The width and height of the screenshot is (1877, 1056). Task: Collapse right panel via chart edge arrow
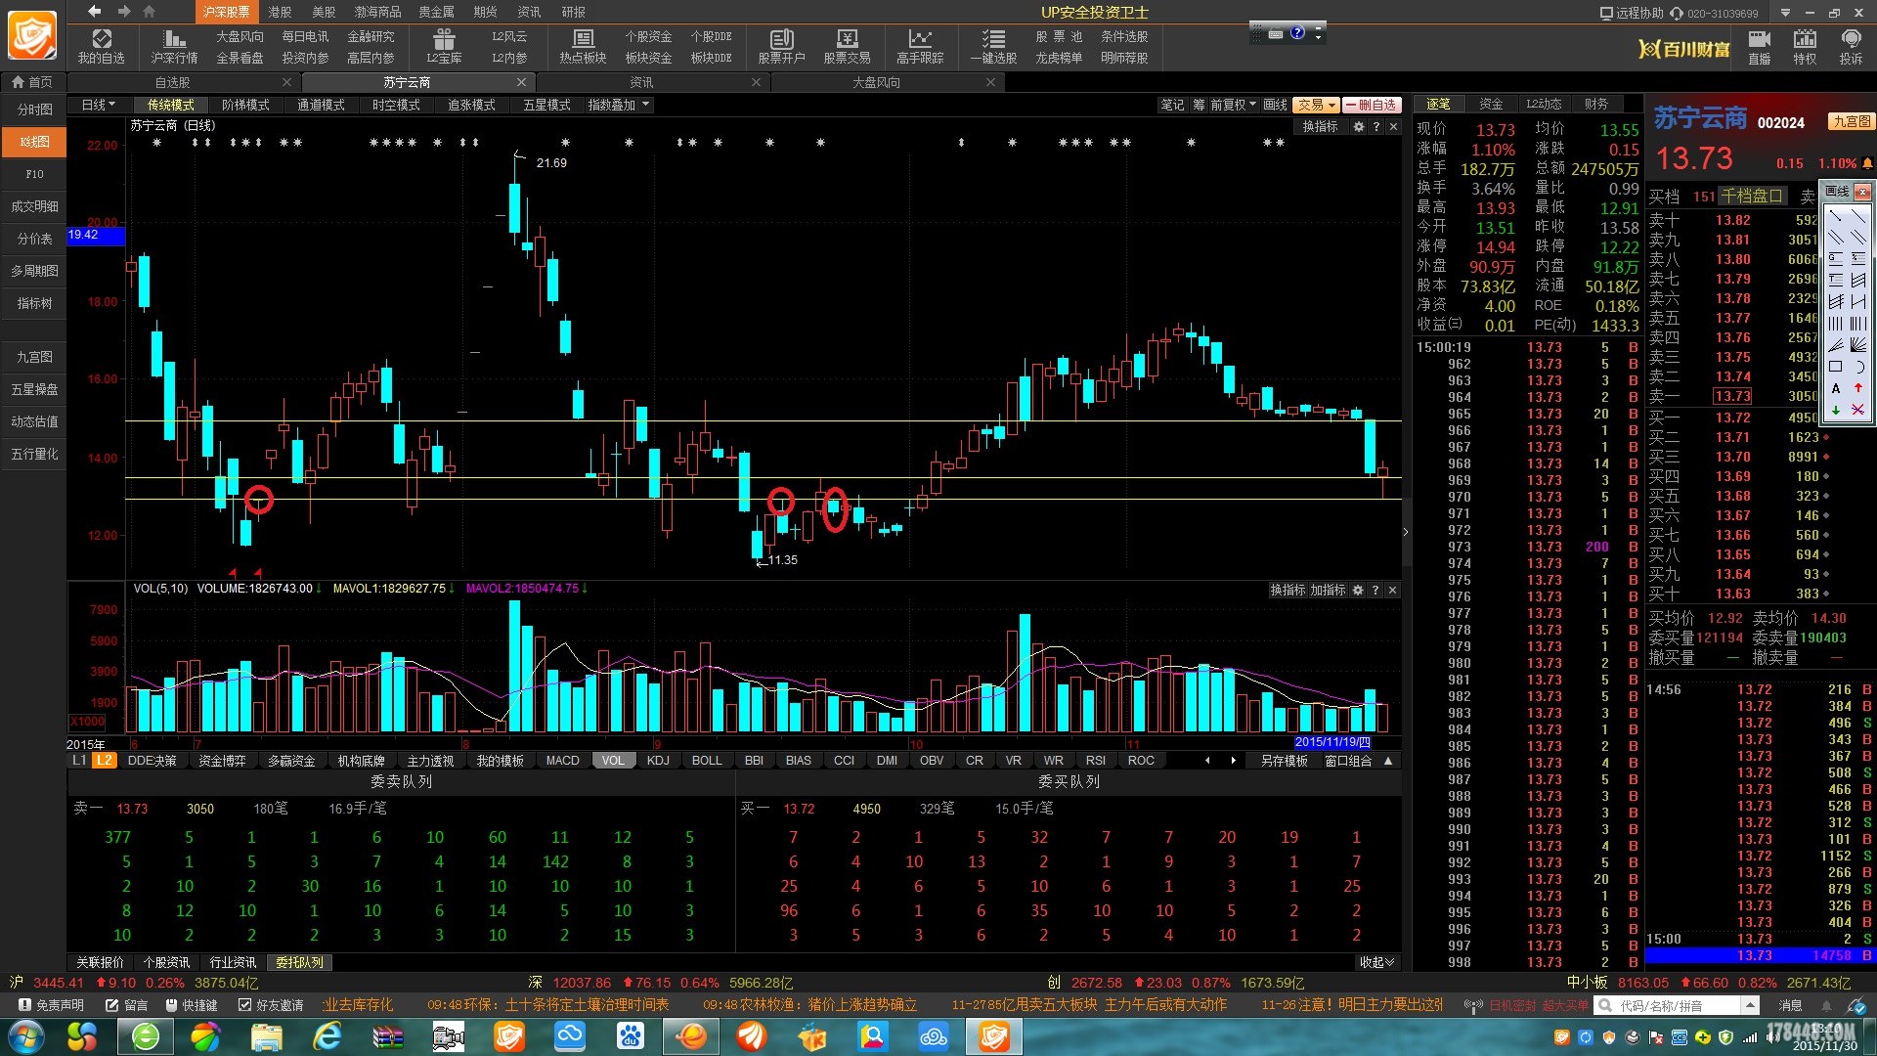(1406, 532)
